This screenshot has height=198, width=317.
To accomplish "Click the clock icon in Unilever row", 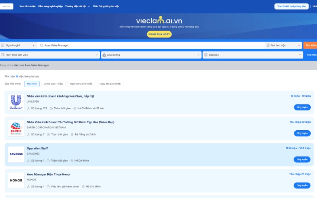I will pos(51,109).
